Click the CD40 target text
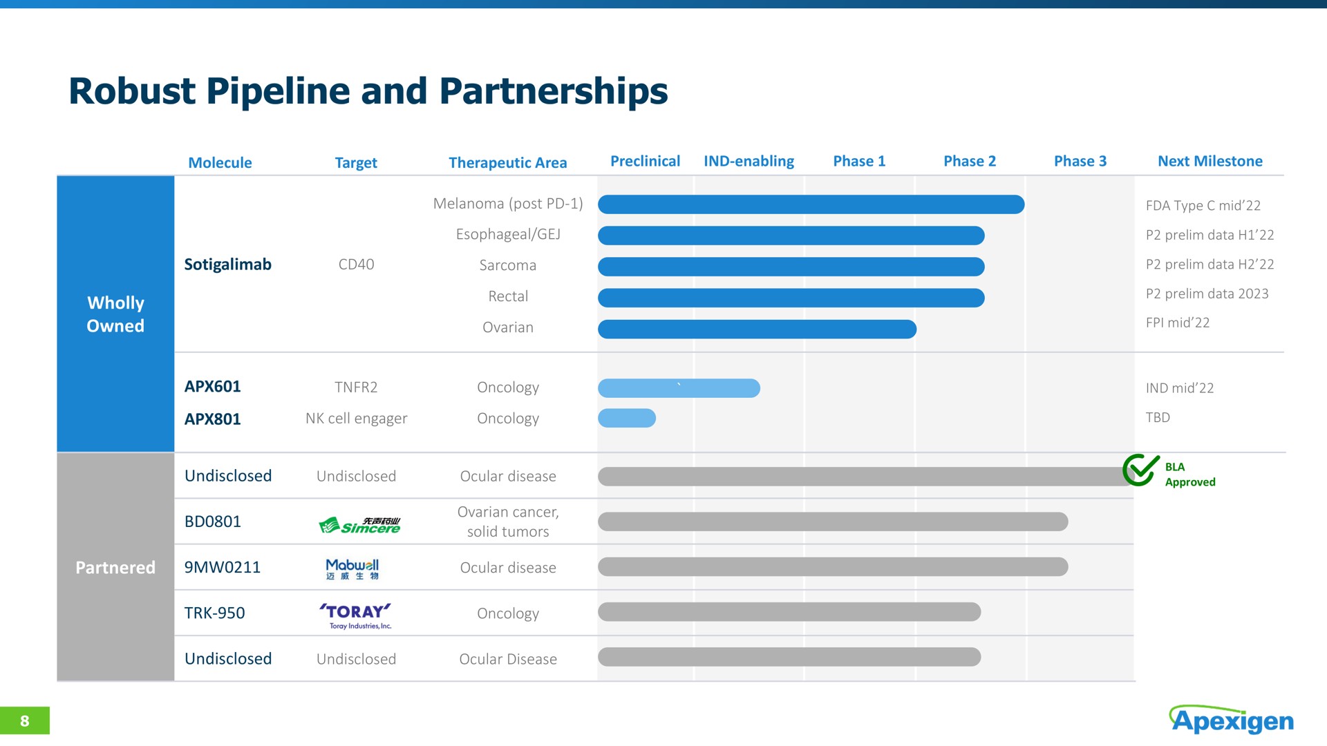The height and width of the screenshot is (746, 1327). coord(356,265)
